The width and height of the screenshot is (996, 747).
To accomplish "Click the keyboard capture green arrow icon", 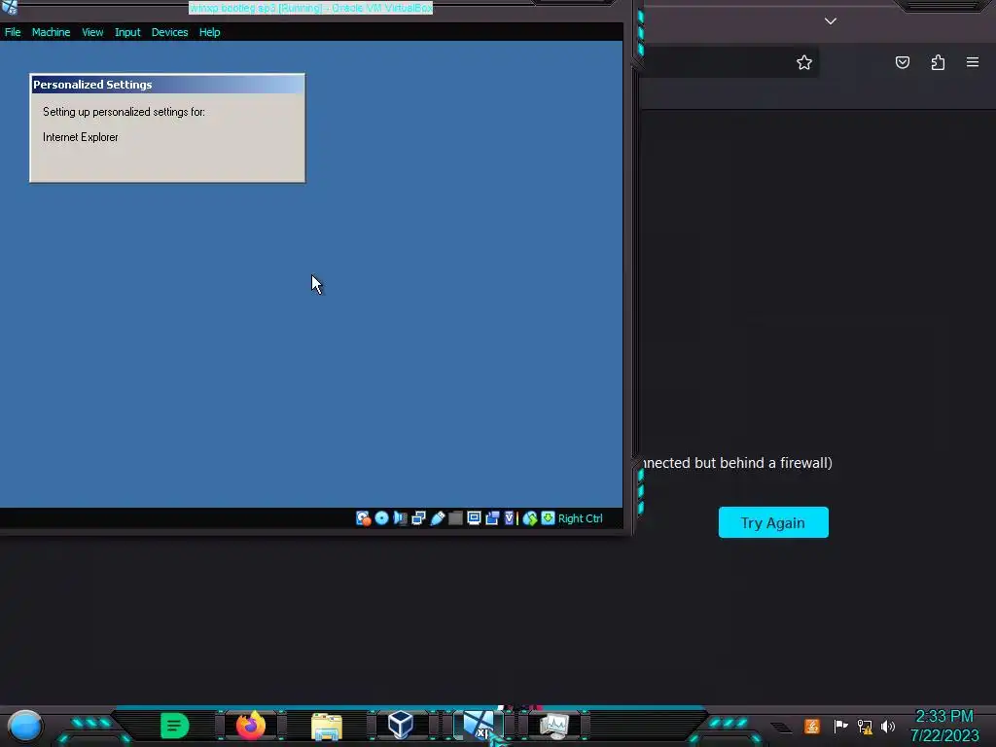I will [548, 518].
